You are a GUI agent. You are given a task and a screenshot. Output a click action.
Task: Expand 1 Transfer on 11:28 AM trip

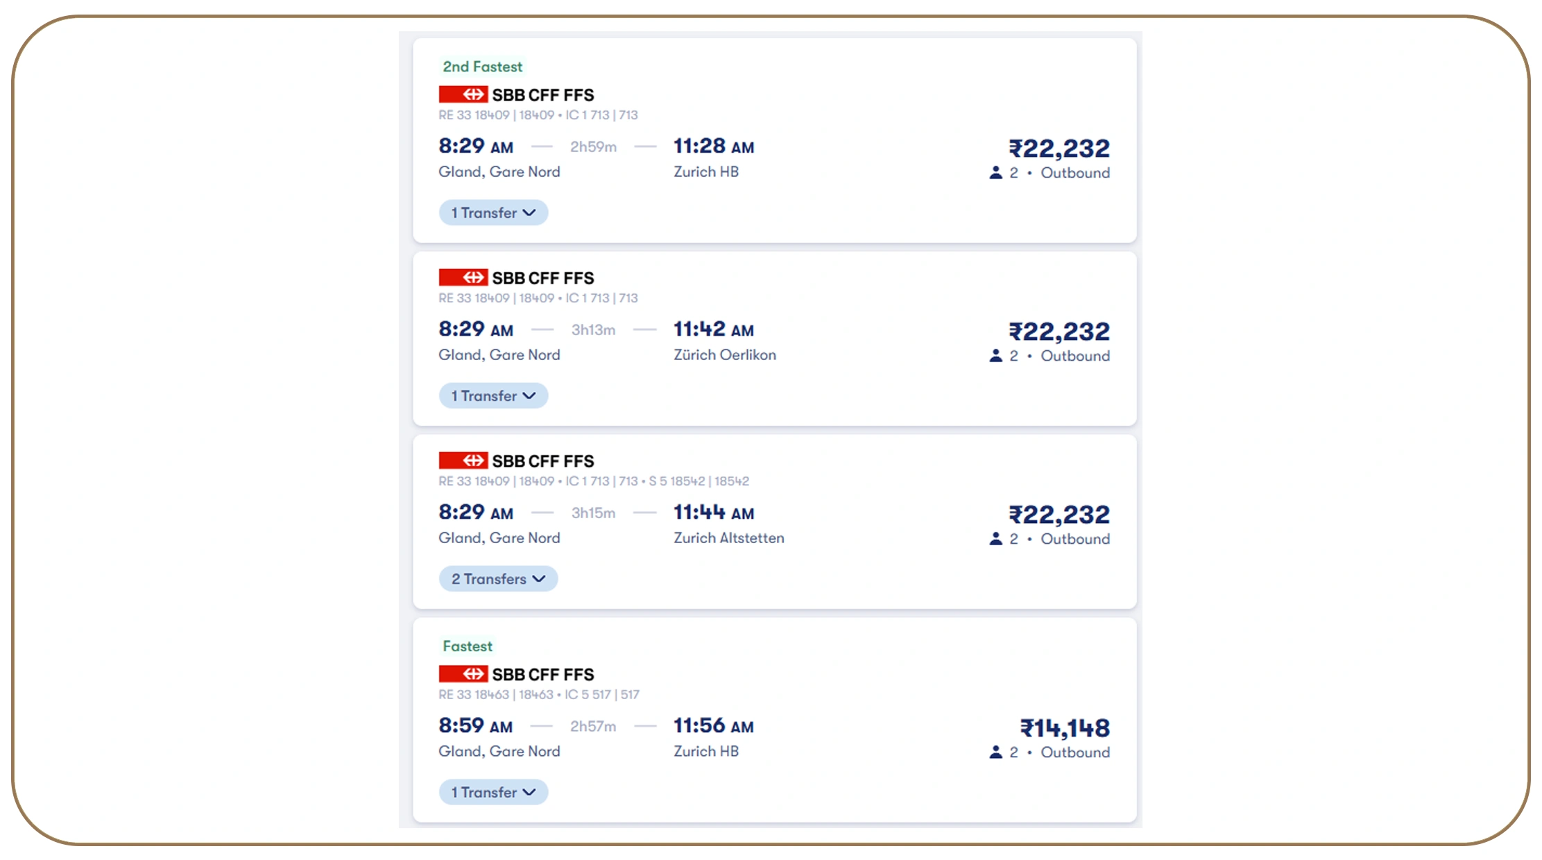tap(493, 213)
